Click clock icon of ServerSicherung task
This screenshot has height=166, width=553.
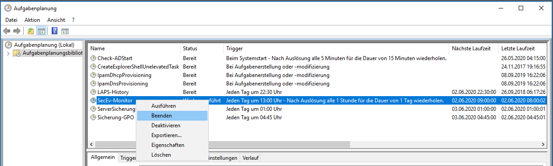[93, 109]
